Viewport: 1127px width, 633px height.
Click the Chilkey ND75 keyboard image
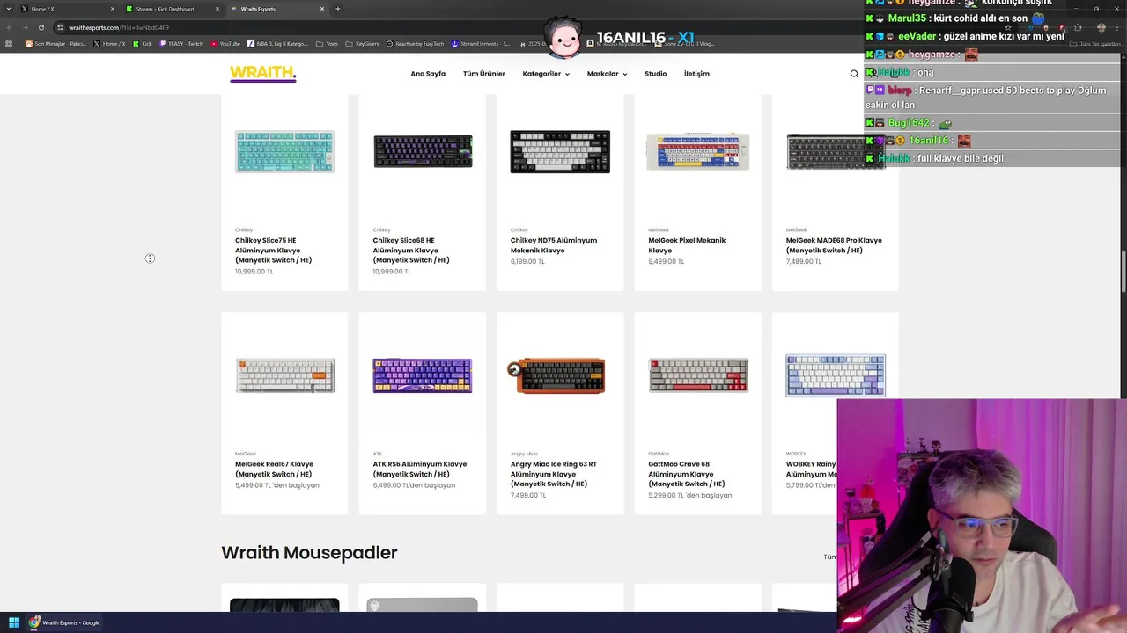(560, 151)
